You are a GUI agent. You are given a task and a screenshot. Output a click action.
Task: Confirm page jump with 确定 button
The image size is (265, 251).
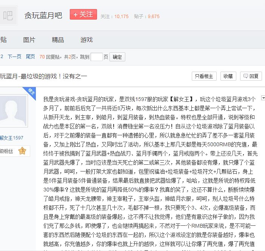point(117,57)
